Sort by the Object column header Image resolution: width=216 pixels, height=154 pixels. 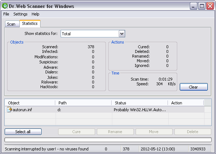(x=30, y=103)
